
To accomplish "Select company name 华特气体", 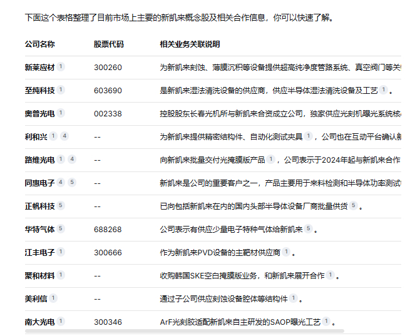I will [39, 230].
